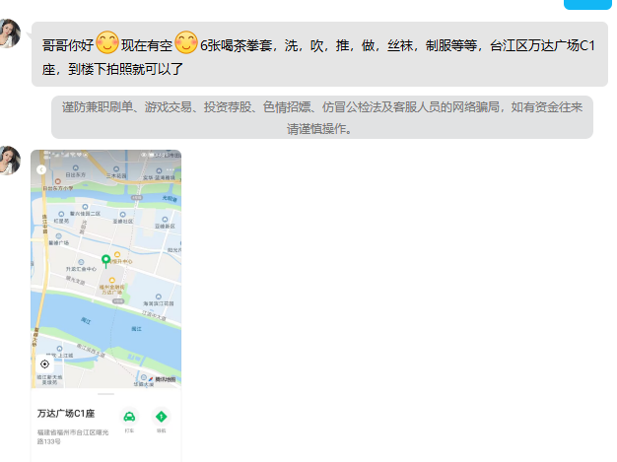The width and height of the screenshot is (617, 462).
Task: Click the second smiley emoji after 现在有空
Action: pos(186,42)
